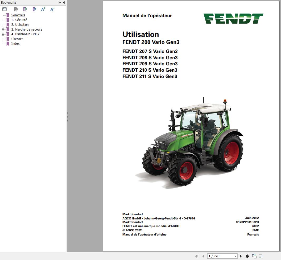
Task: Select the 1. Sécurité bookmark
Action: click(19, 20)
